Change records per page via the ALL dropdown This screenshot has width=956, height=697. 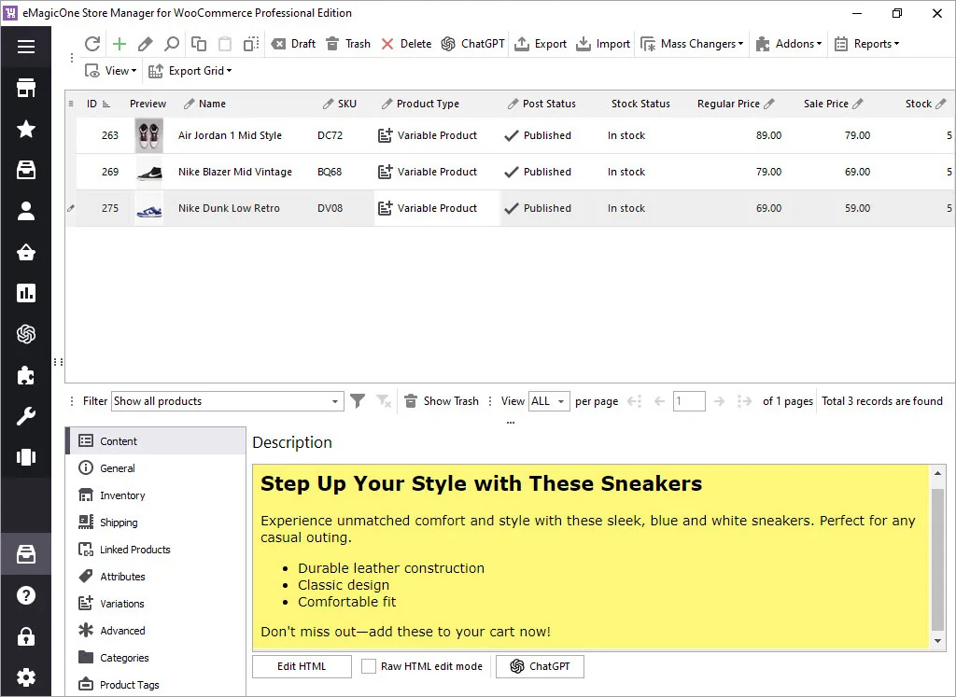[x=549, y=400]
